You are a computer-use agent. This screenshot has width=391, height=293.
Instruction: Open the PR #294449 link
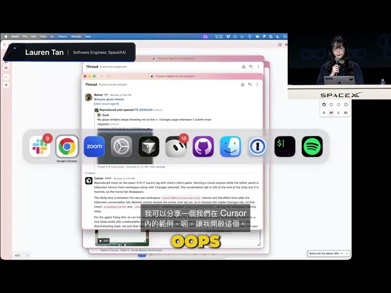pyautogui.click(x=144, y=110)
